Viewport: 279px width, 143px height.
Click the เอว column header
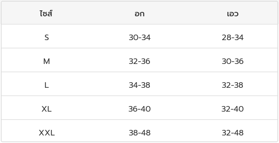[232, 14]
